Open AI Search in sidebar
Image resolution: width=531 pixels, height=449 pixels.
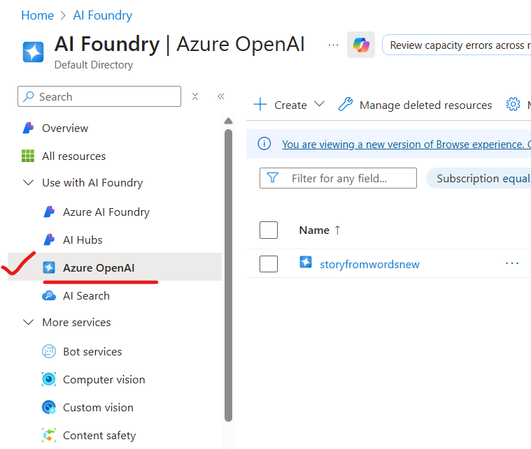(x=86, y=296)
